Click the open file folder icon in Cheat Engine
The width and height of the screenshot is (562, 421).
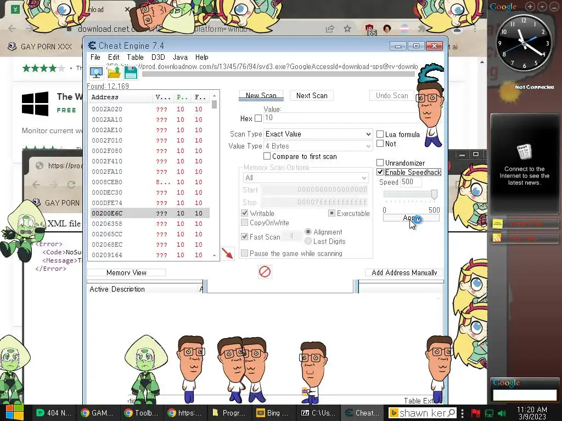click(x=114, y=73)
